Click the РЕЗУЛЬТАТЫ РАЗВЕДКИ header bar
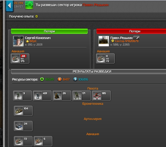The width and height of the screenshot is (166, 147). pos(88,72)
